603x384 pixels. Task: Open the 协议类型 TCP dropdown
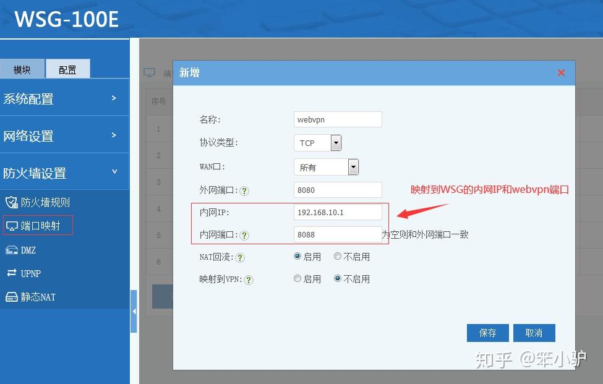(x=335, y=143)
